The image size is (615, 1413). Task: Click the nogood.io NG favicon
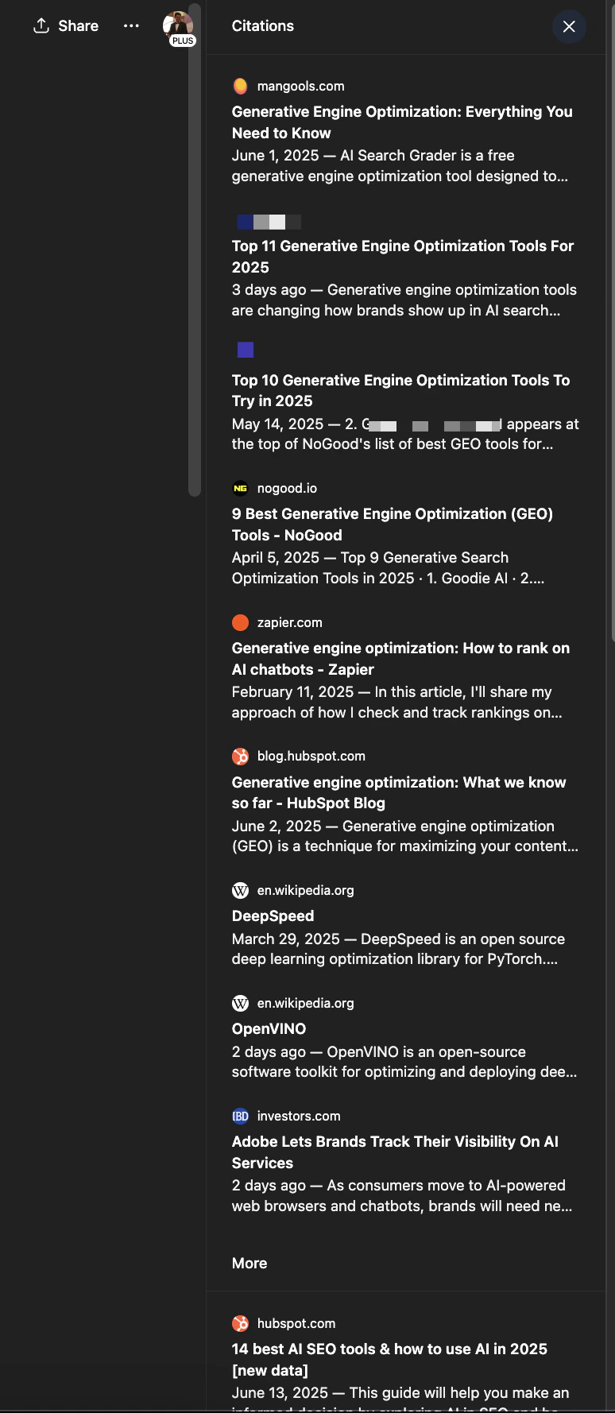tap(240, 488)
